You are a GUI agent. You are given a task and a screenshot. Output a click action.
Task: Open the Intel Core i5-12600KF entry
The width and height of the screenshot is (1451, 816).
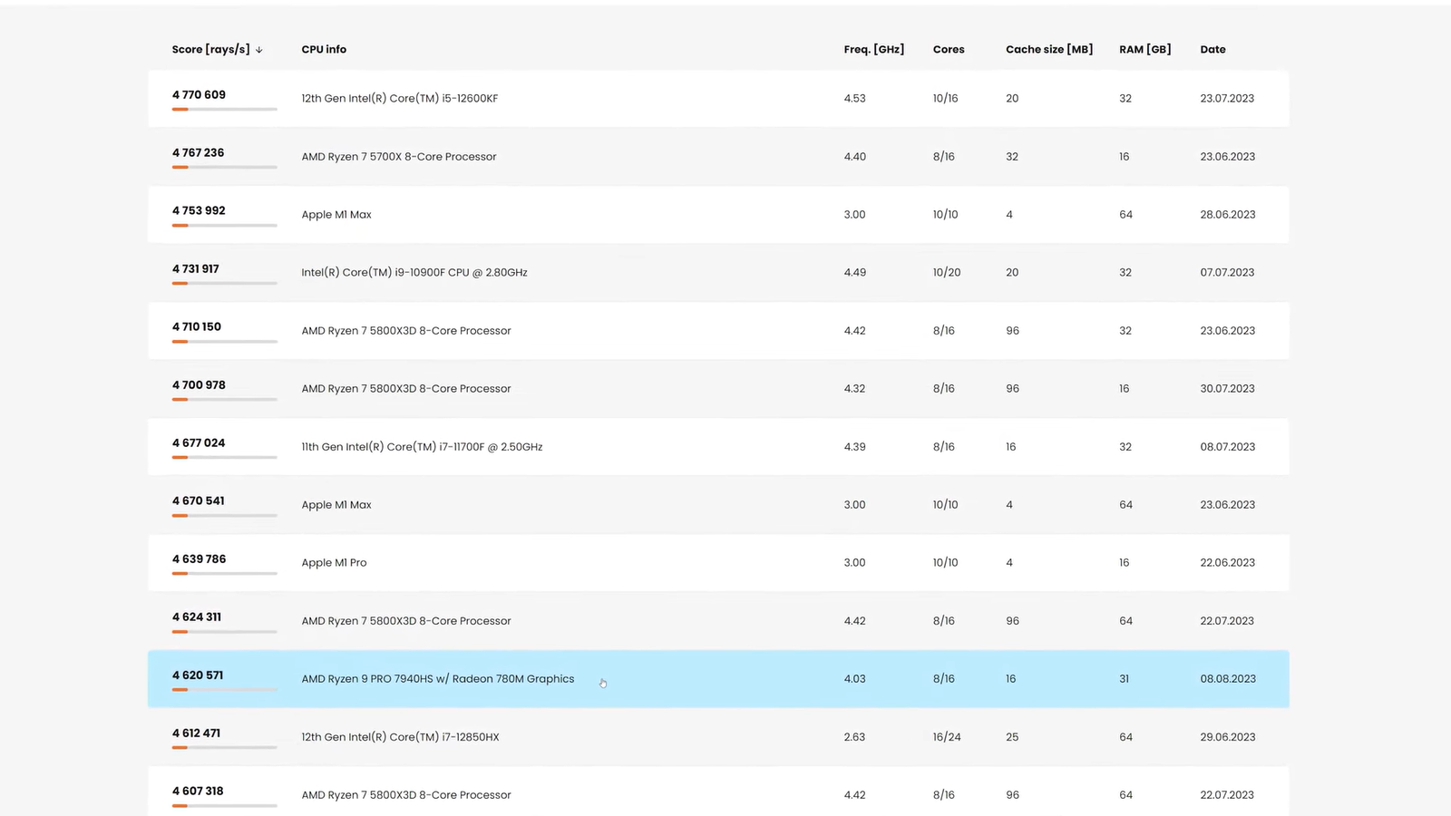click(399, 99)
